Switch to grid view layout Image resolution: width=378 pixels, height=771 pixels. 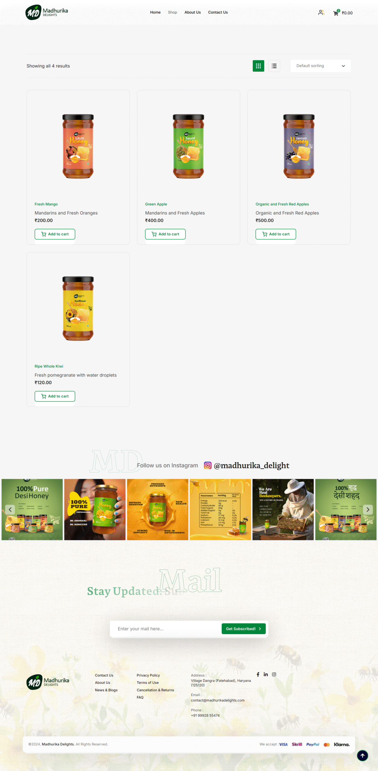[x=258, y=66]
